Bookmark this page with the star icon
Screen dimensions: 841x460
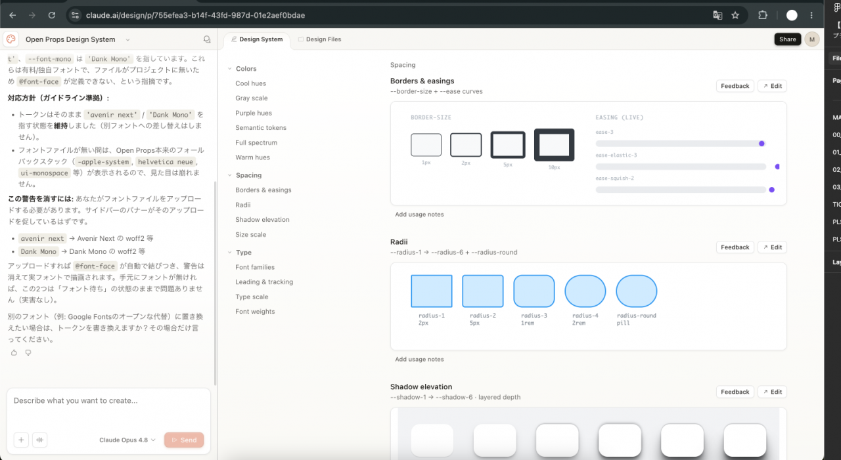coord(735,15)
